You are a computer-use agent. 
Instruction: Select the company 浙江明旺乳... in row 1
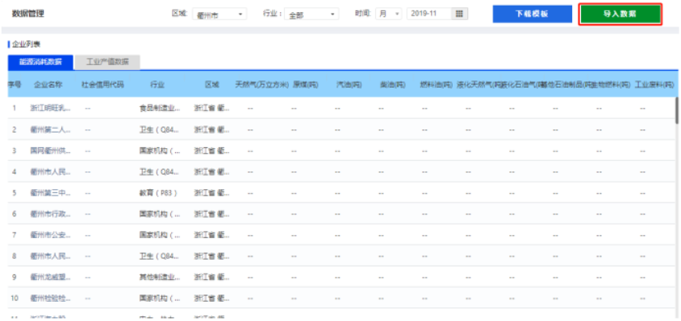50,109
